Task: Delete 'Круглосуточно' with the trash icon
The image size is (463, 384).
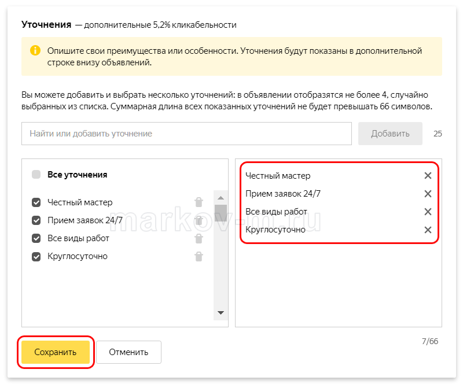Action: click(199, 256)
